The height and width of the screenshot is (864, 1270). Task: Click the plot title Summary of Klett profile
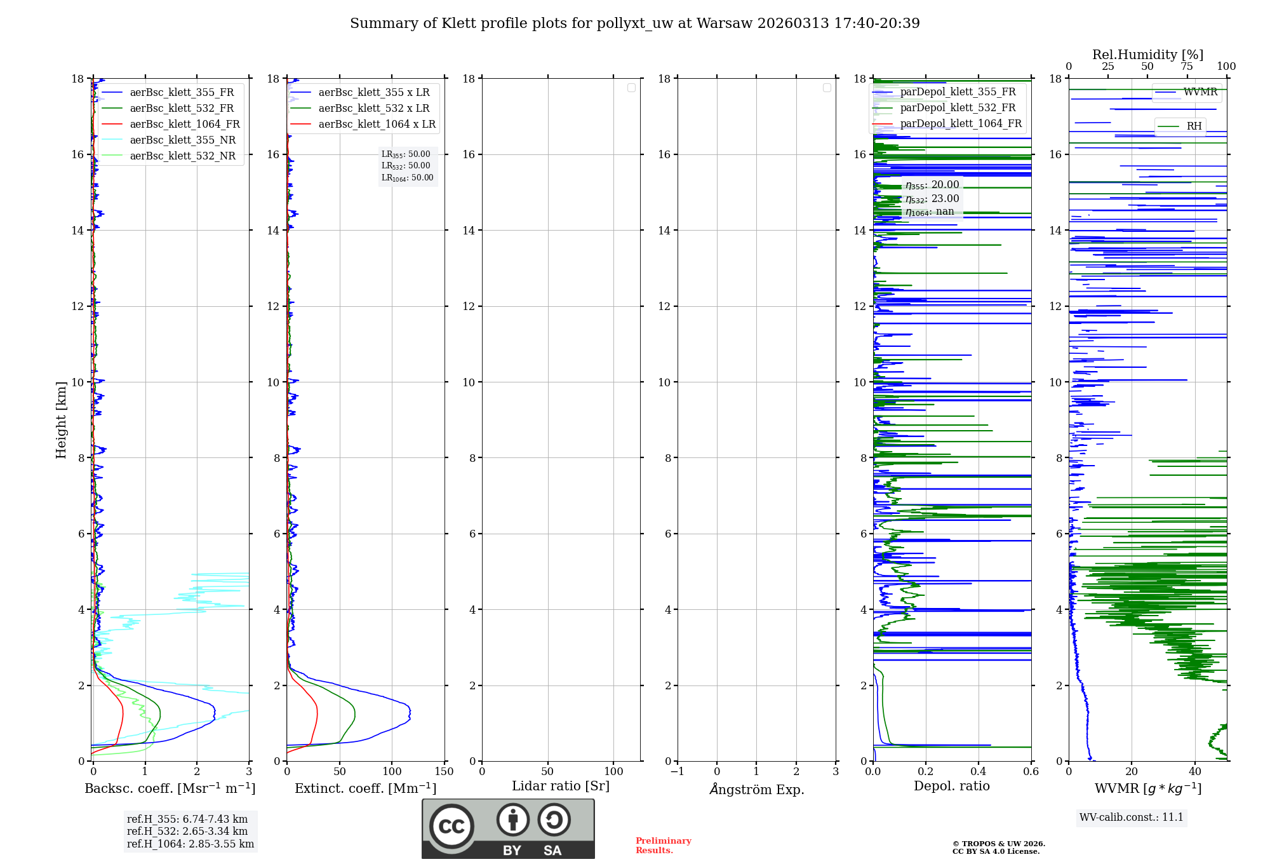[634, 24]
